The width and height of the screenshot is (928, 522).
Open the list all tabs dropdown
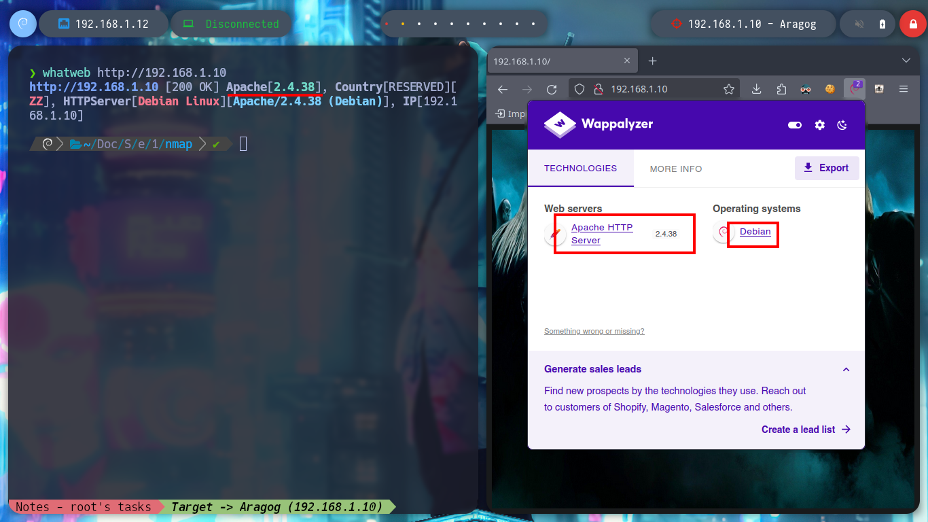tap(906, 60)
